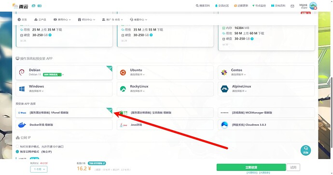333x175 pixels.
Task: Open the customer service chat bubble
Action: [305, 150]
